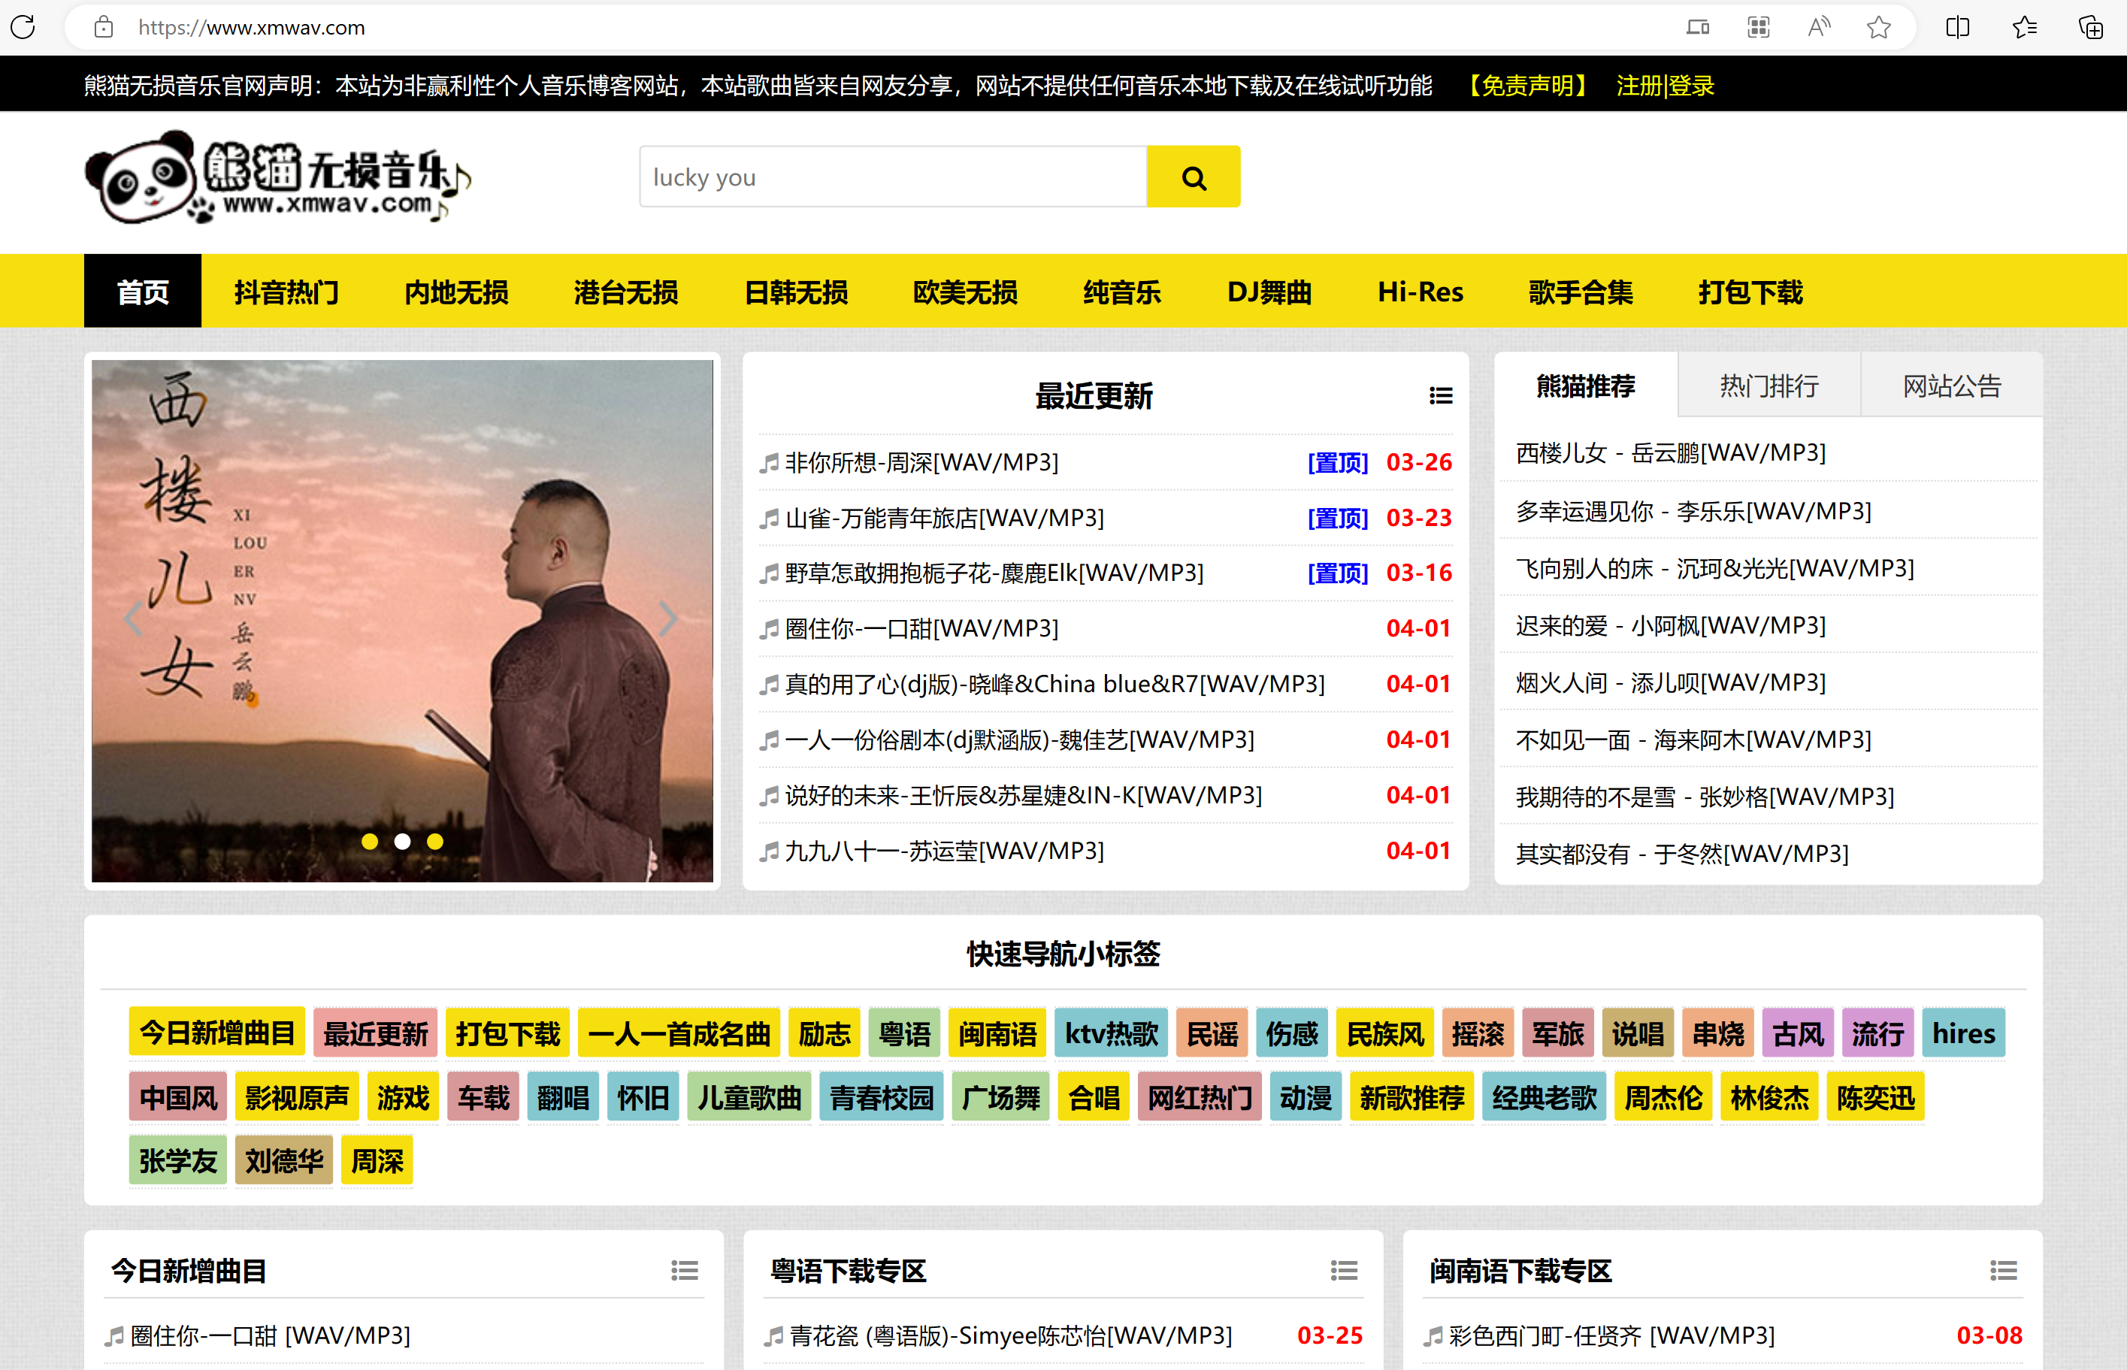The image size is (2127, 1370).
Task: Select the first carousel indicator dot
Action: 370,842
